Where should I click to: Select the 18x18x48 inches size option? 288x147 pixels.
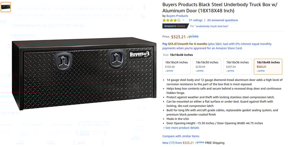[x=268, y=67]
